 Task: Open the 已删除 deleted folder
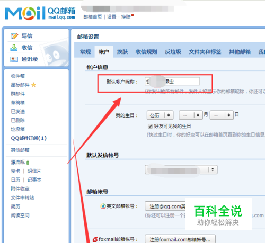point(18,120)
